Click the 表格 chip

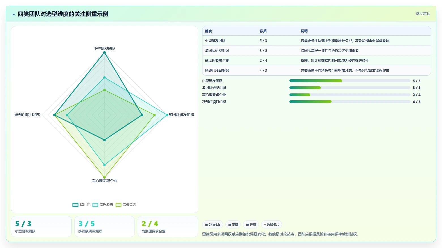(x=233, y=225)
